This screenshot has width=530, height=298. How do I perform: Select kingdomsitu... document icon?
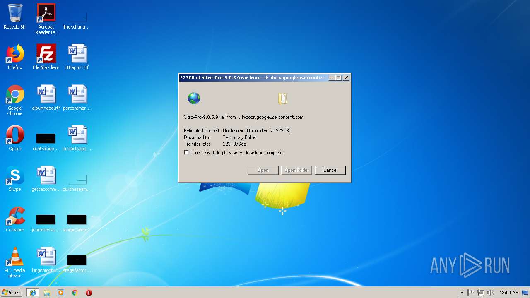[x=46, y=260]
